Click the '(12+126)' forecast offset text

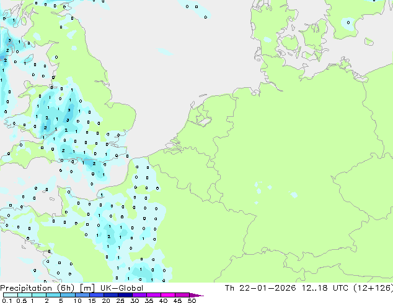click(x=373, y=288)
